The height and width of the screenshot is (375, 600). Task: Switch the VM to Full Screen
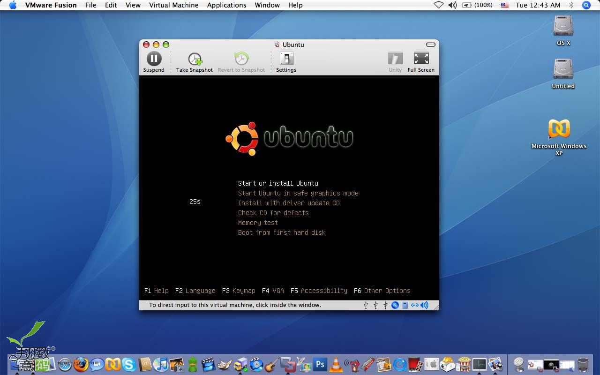point(421,62)
